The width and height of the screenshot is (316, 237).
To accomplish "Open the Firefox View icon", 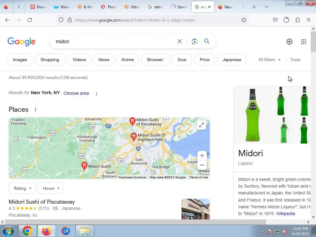I will point(6,7).
